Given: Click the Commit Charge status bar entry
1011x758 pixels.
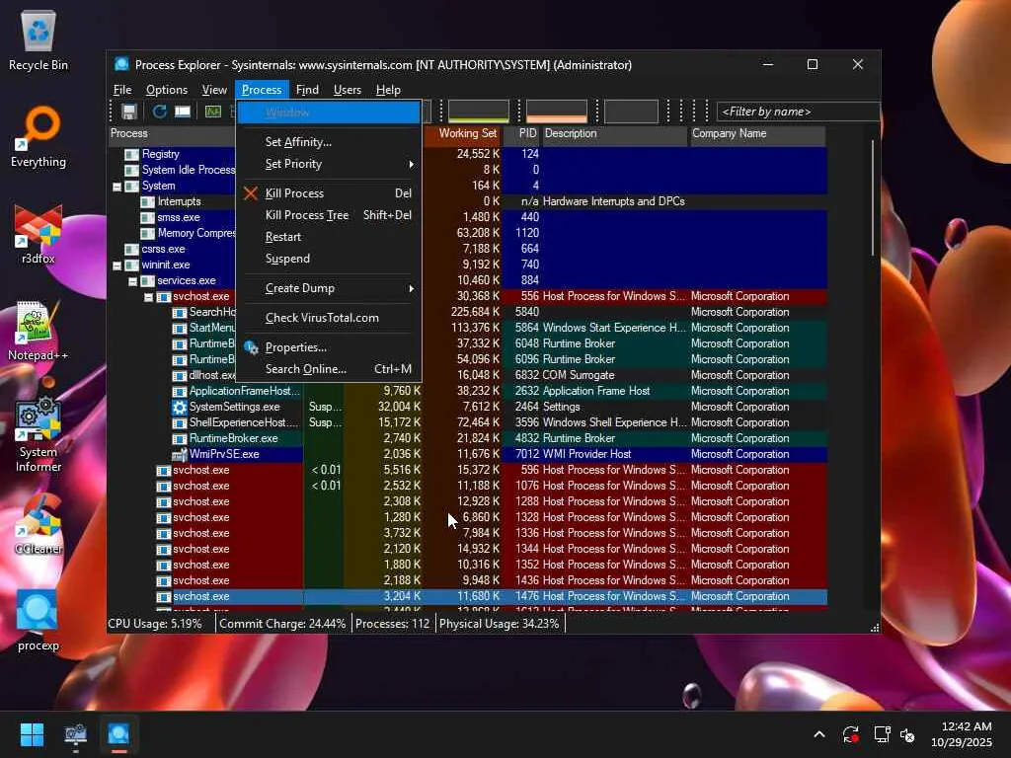Looking at the screenshot, I should tap(282, 624).
